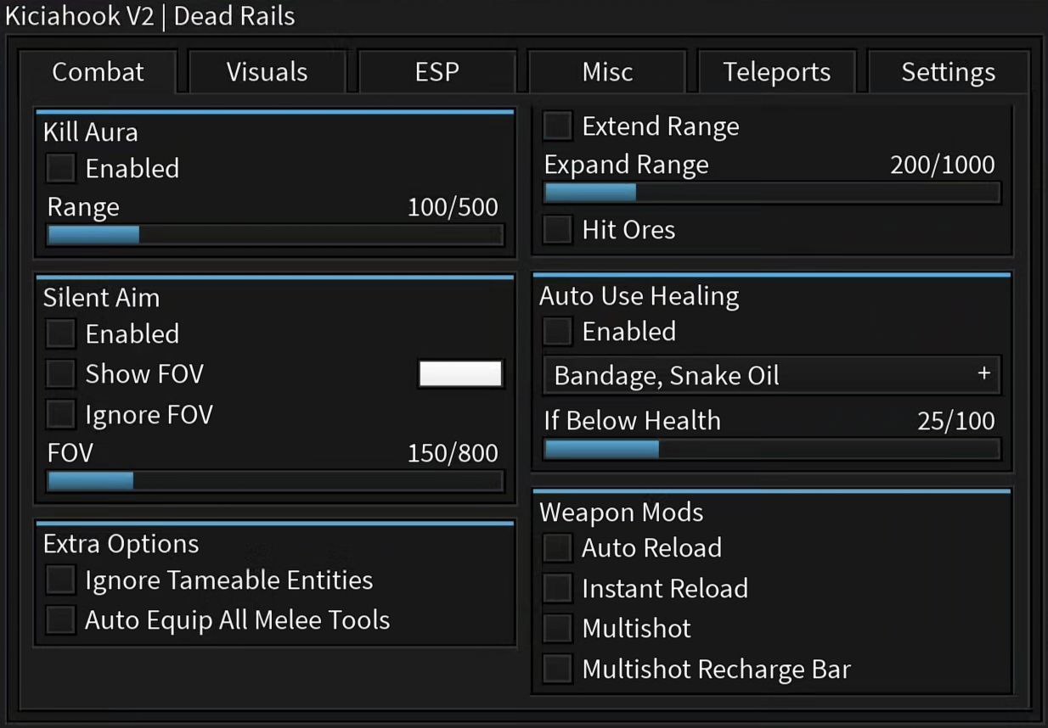Viewport: 1048px width, 728px height.
Task: Toggle the Extend Range checkbox
Action: (x=557, y=126)
